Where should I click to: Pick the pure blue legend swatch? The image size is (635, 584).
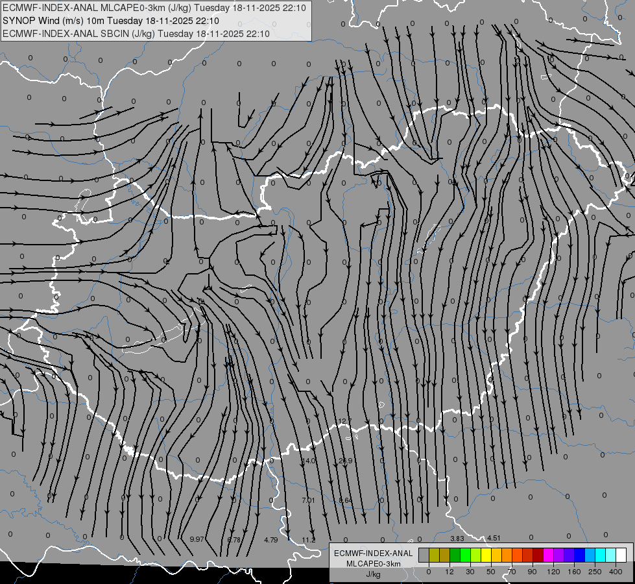[579, 555]
